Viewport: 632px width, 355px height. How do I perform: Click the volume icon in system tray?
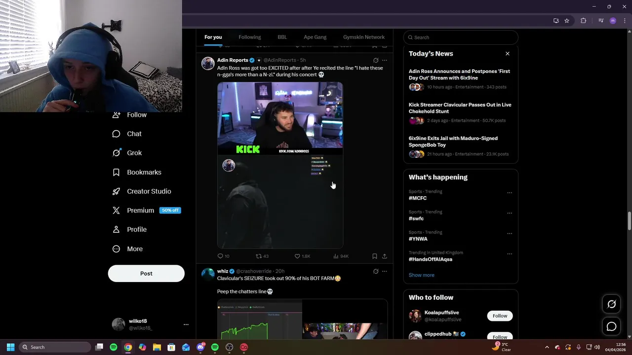pyautogui.click(x=597, y=347)
